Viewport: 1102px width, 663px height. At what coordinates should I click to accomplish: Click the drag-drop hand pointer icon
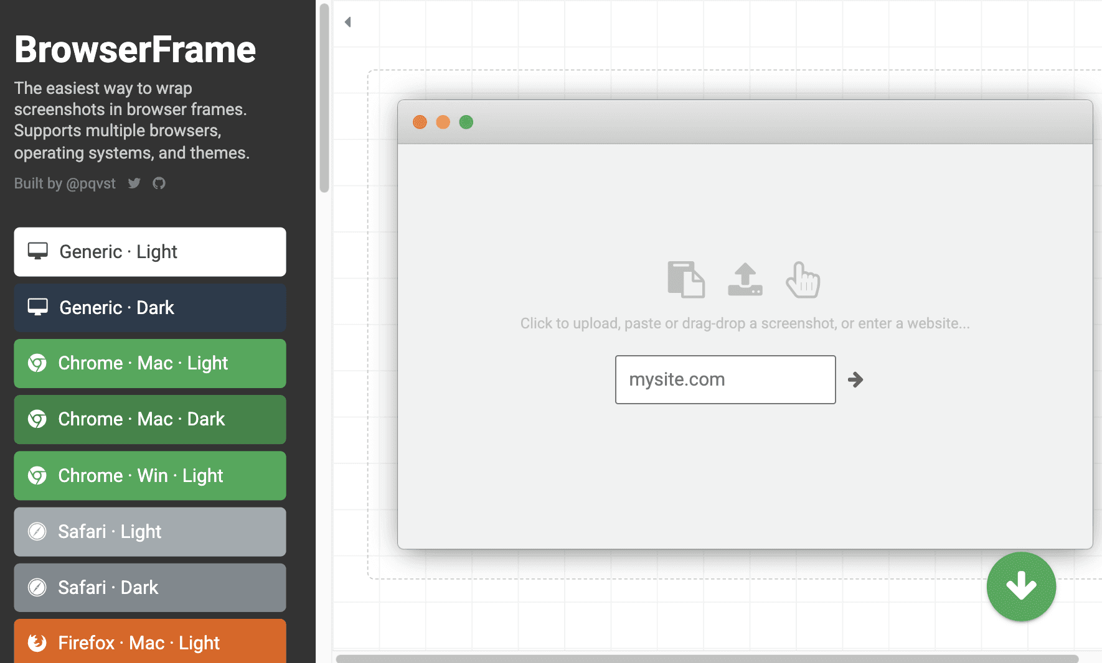(x=803, y=280)
